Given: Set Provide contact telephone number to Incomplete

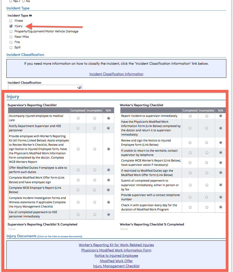Looking at the screenshot, I should click(x=207, y=197).
